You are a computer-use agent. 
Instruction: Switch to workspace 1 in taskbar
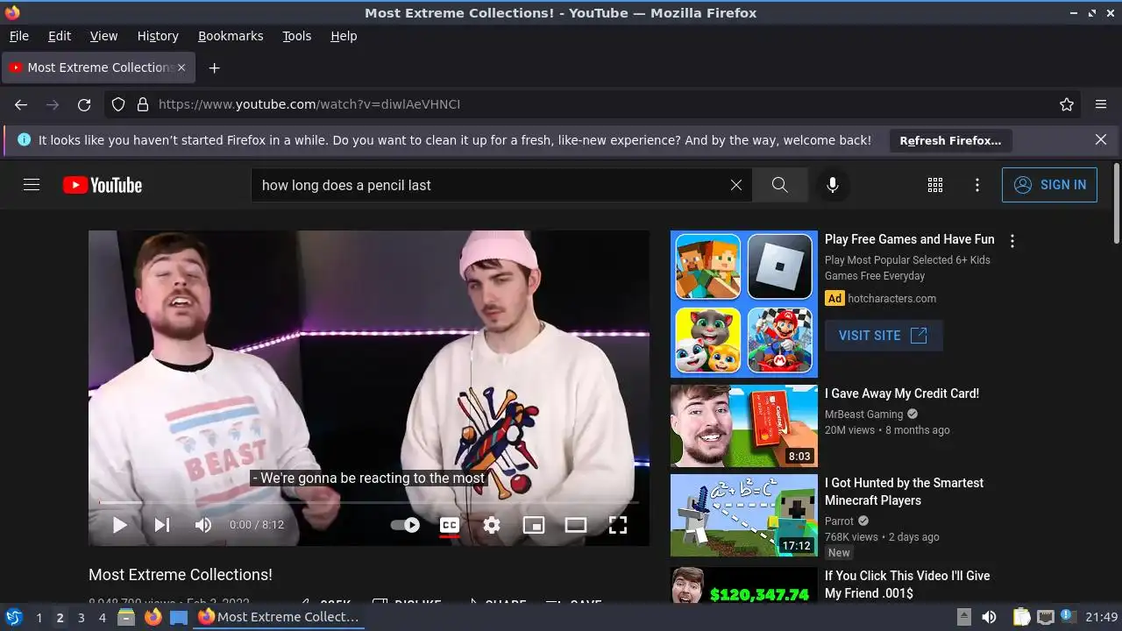point(39,618)
